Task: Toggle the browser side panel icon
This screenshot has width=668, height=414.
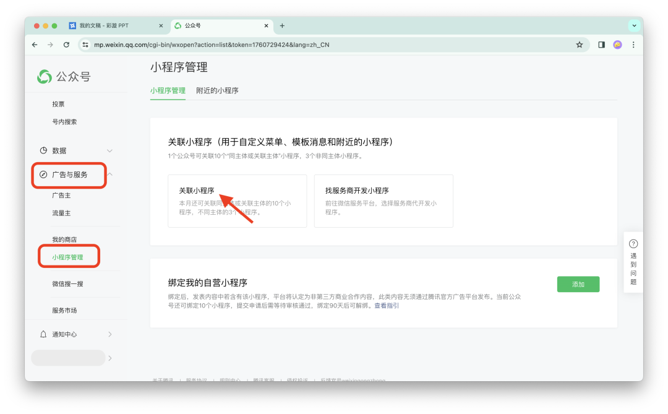Action: click(x=602, y=45)
